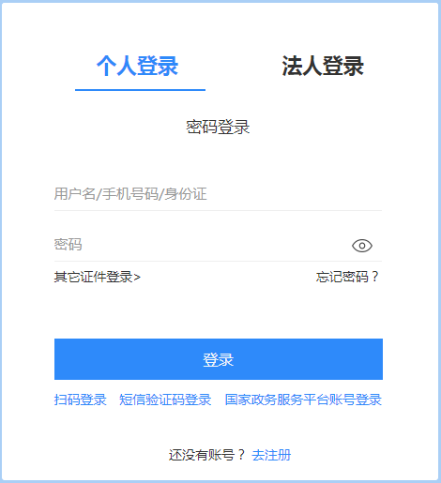Viewport: 441px width, 483px height.
Task: Click the blue 登录 button
Action: (219, 359)
